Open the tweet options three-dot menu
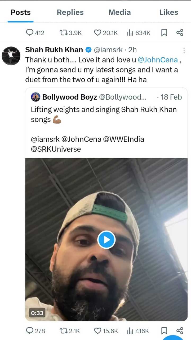Screen dimensions: 191x340 [x=185, y=50]
